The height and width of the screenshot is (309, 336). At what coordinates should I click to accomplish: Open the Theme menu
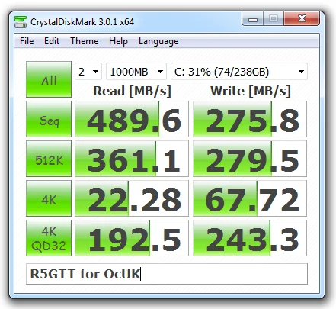pos(85,41)
